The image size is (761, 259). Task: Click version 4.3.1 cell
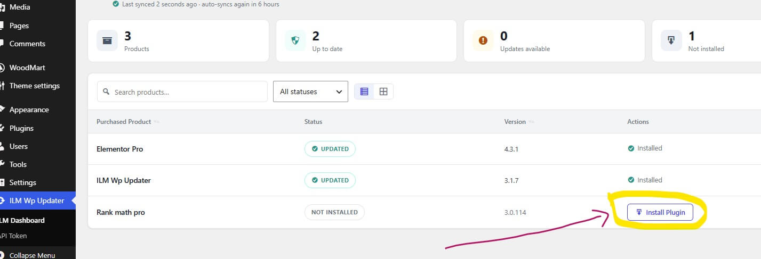pos(511,149)
